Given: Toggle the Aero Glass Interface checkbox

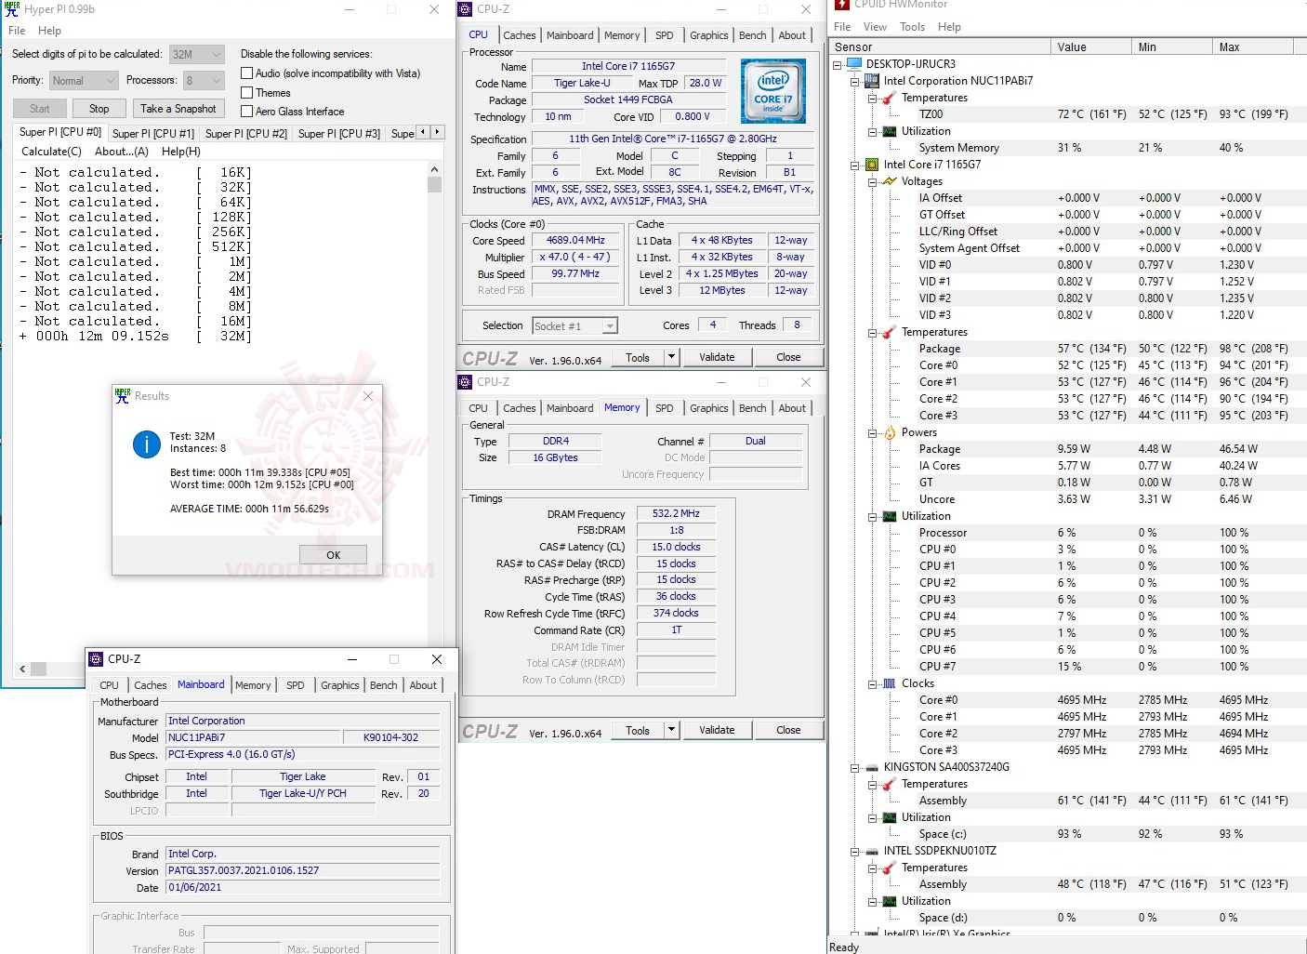Looking at the screenshot, I should 247,112.
